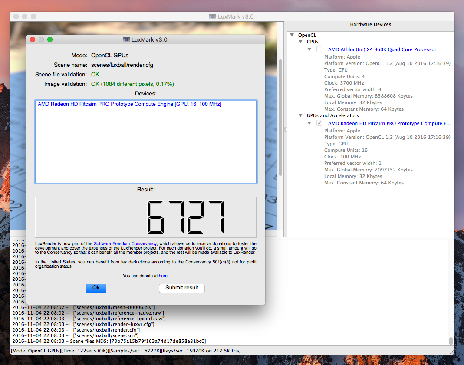The image size is (464, 365).
Task: Click the render view vertical scrollbar
Action: pyautogui.click(x=280, y=118)
